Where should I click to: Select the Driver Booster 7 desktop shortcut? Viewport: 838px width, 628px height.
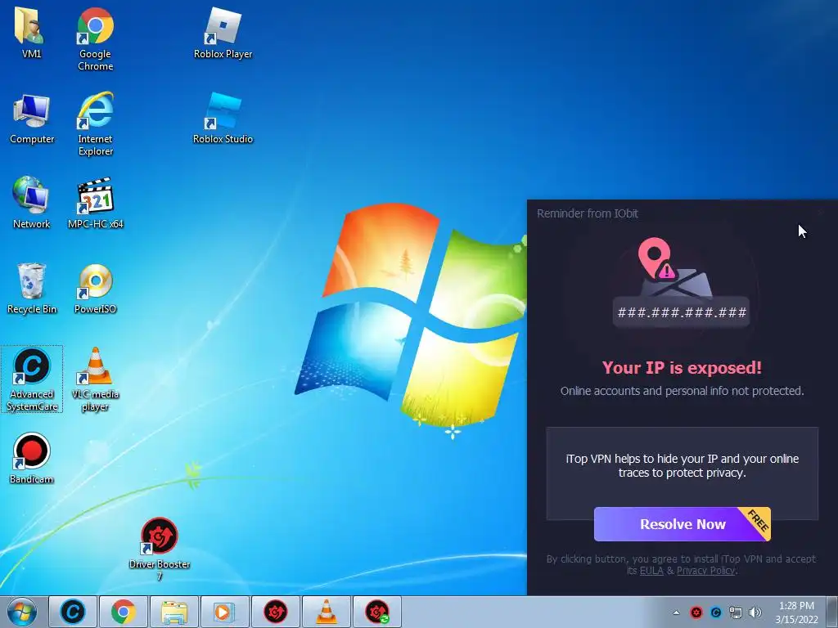(160, 549)
